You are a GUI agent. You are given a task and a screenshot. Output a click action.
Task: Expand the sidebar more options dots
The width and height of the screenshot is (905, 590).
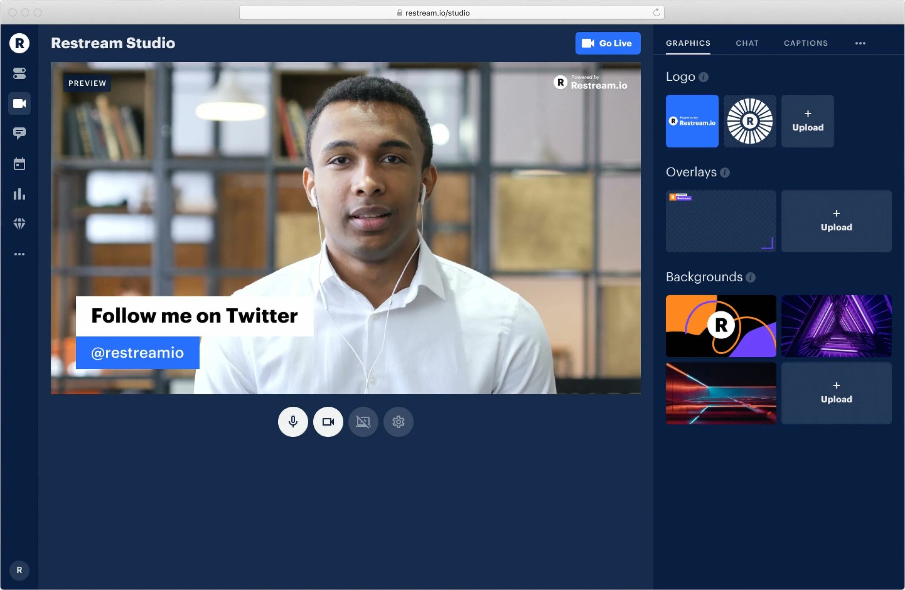click(x=19, y=254)
